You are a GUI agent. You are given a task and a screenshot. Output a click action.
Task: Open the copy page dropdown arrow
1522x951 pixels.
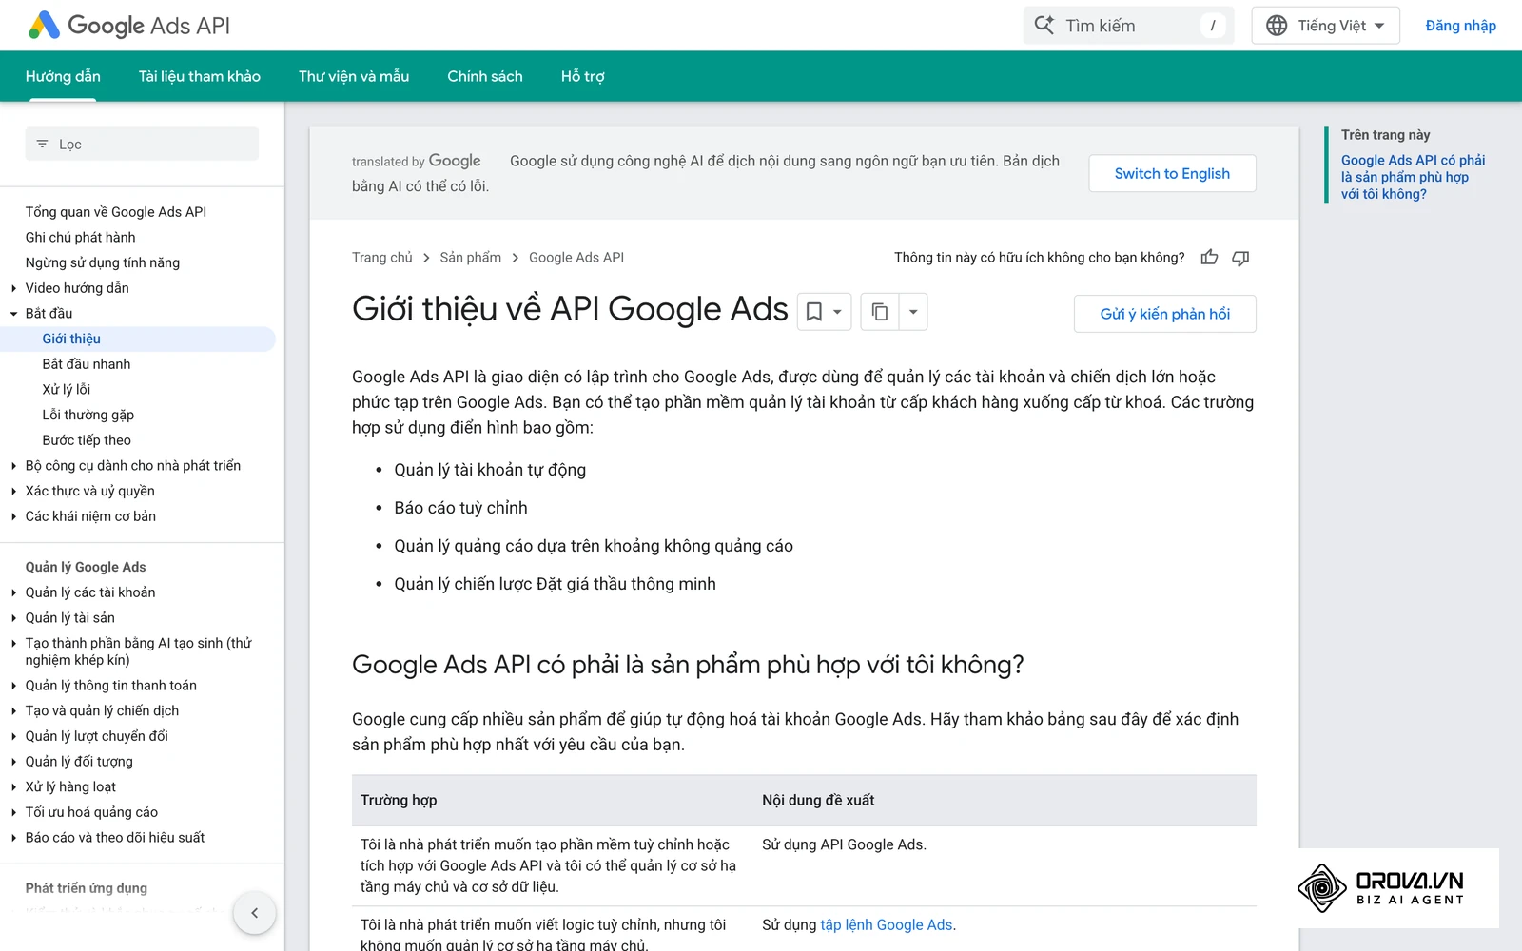913,312
